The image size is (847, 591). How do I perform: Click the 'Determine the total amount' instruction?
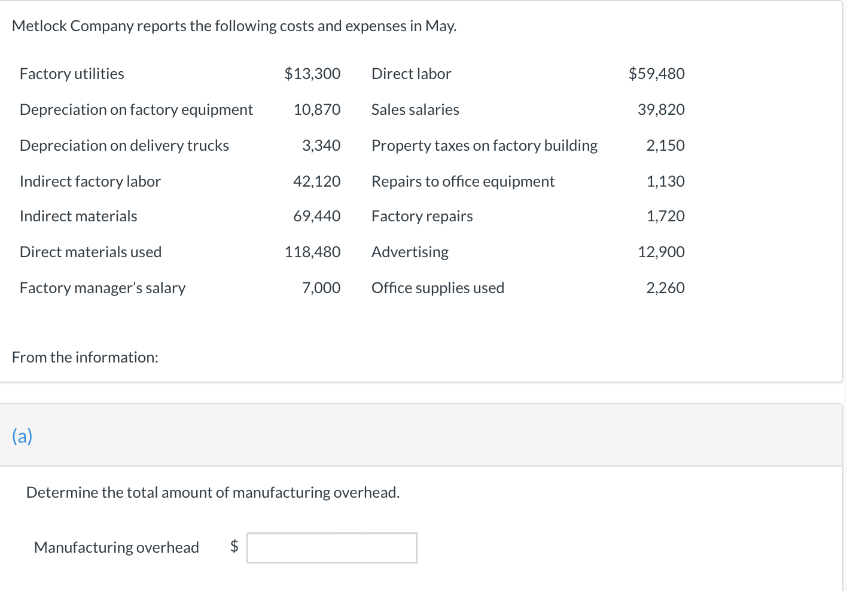(213, 492)
